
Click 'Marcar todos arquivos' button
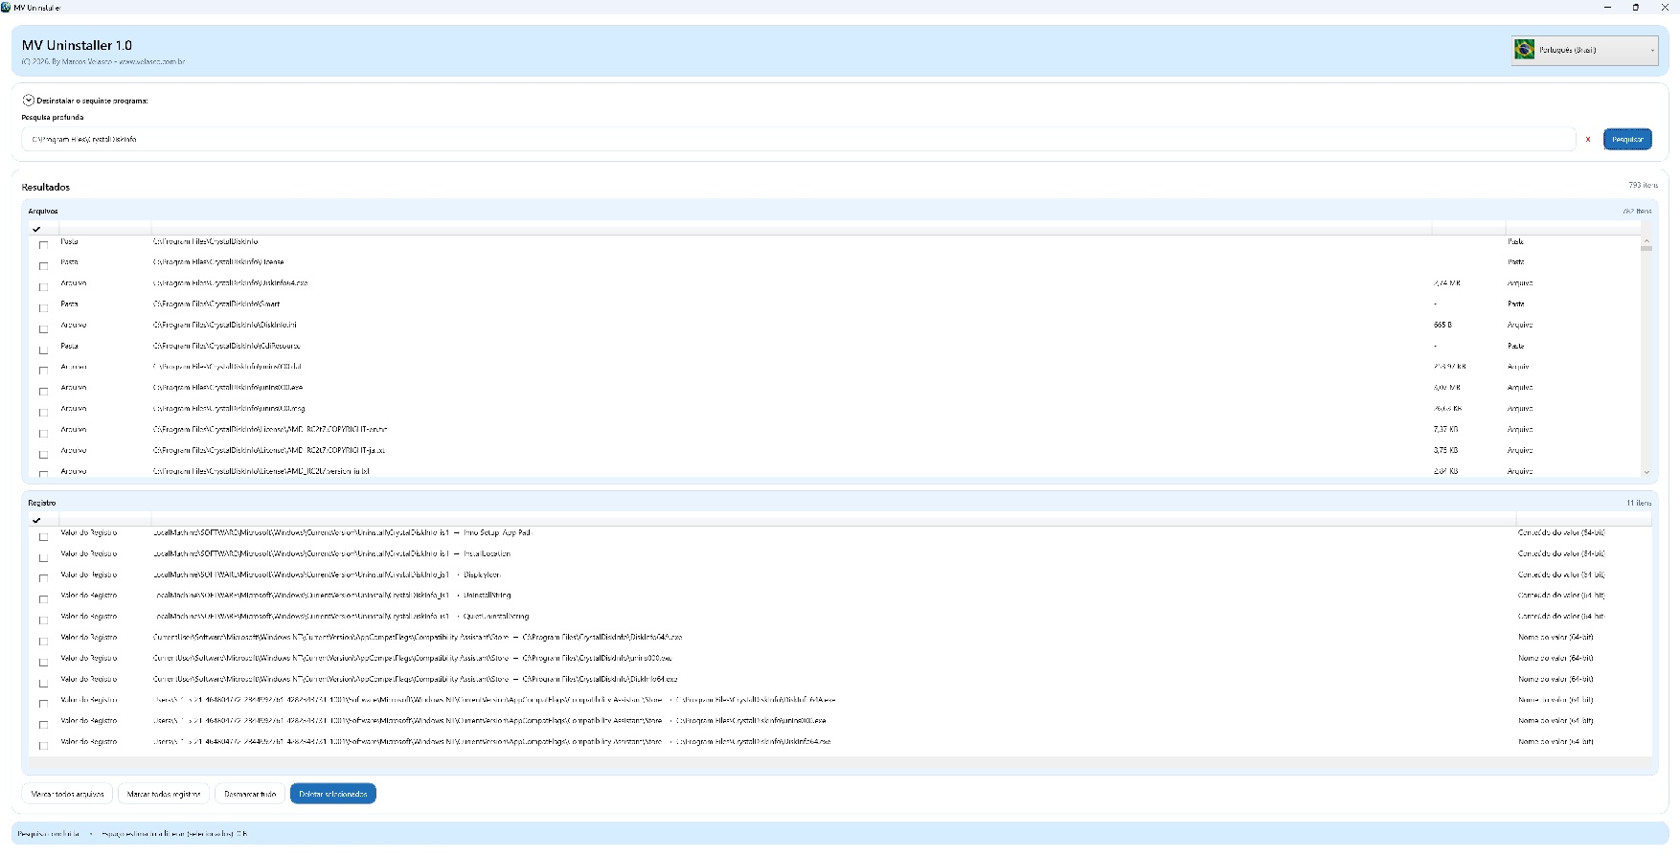[x=67, y=794]
